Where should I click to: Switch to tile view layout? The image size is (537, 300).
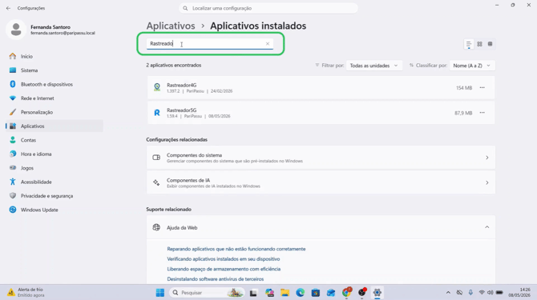pos(490,44)
